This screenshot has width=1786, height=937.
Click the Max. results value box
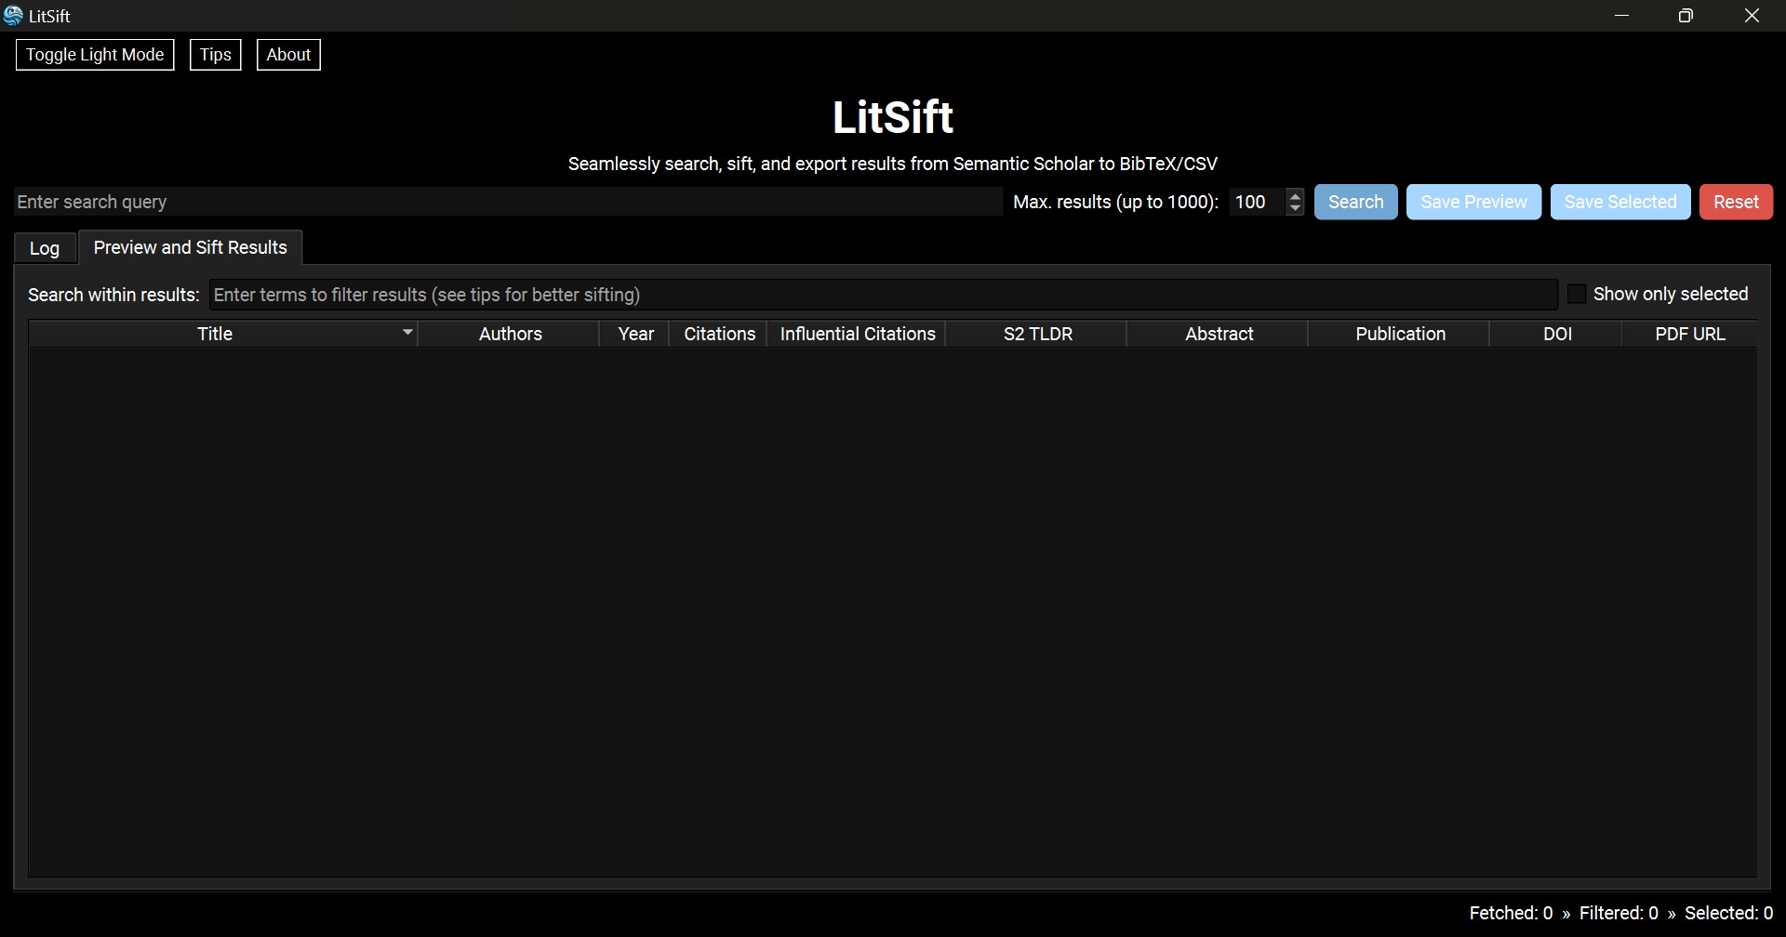tap(1257, 202)
